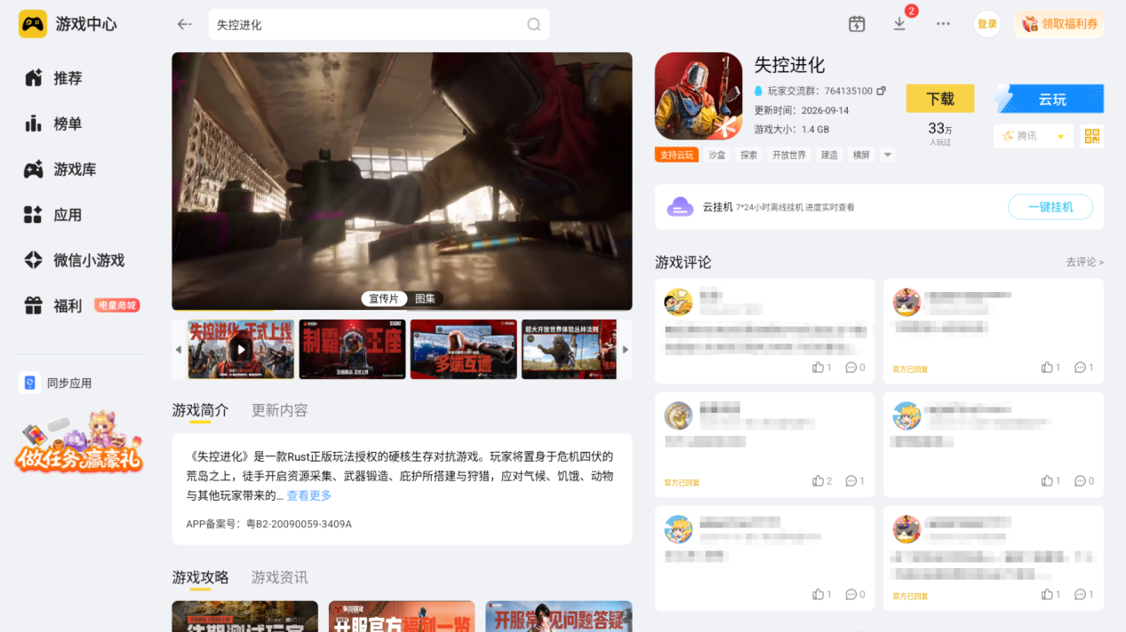Click the yellow 下载 button
1126x632 pixels.
940,99
